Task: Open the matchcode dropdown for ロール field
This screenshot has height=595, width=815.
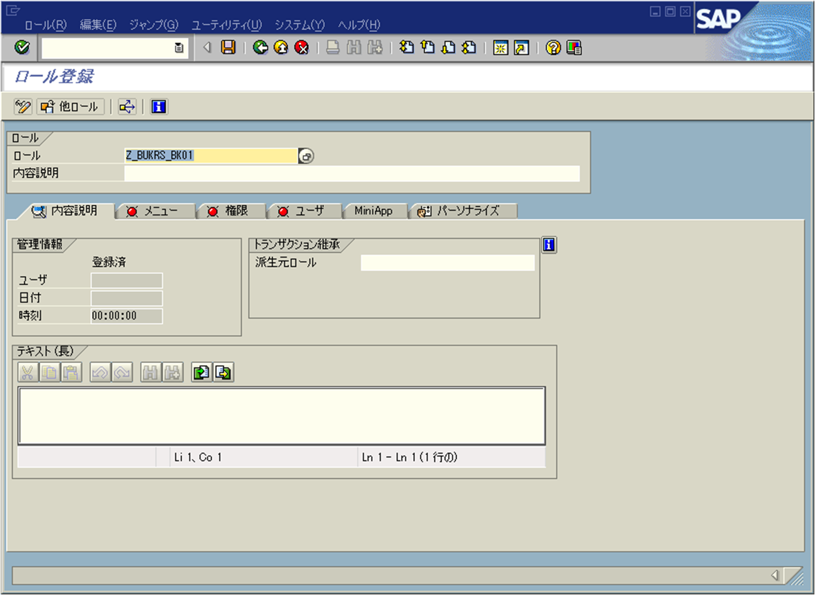Action: (305, 156)
